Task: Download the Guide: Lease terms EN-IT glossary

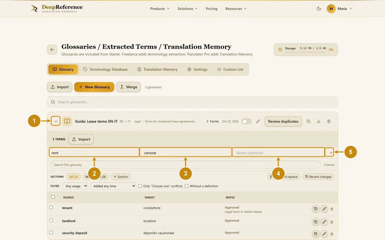Action: click(x=319, y=121)
